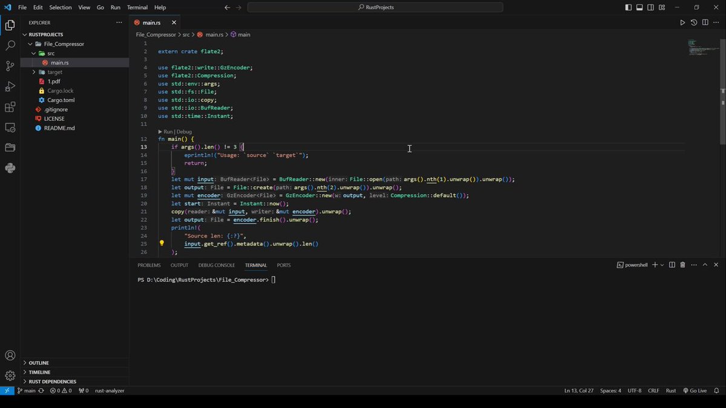Open the Source Control view
Image resolution: width=726 pixels, height=408 pixels.
(10, 66)
